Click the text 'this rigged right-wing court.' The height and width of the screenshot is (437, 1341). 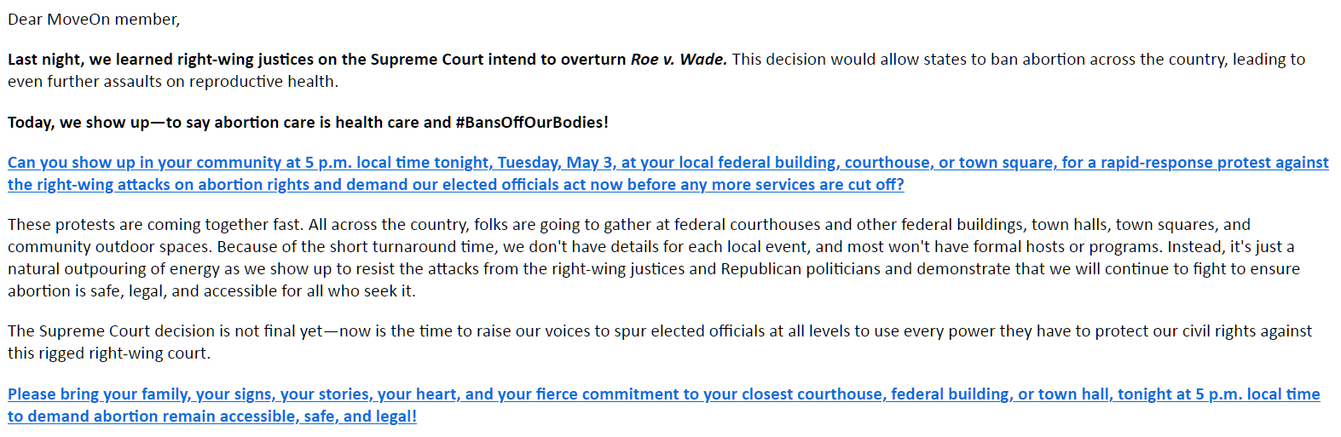click(109, 354)
